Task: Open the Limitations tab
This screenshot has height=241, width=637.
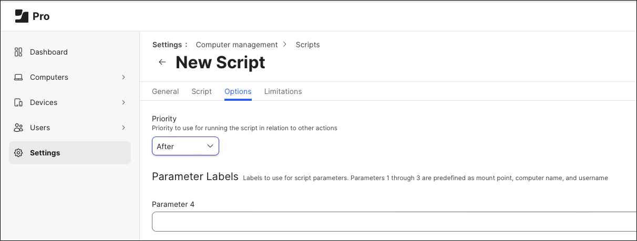Action: (283, 91)
